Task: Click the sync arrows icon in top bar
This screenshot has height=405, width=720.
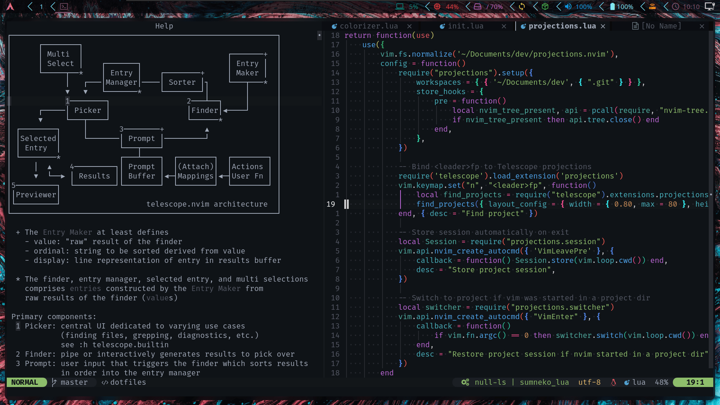Action: (521, 6)
